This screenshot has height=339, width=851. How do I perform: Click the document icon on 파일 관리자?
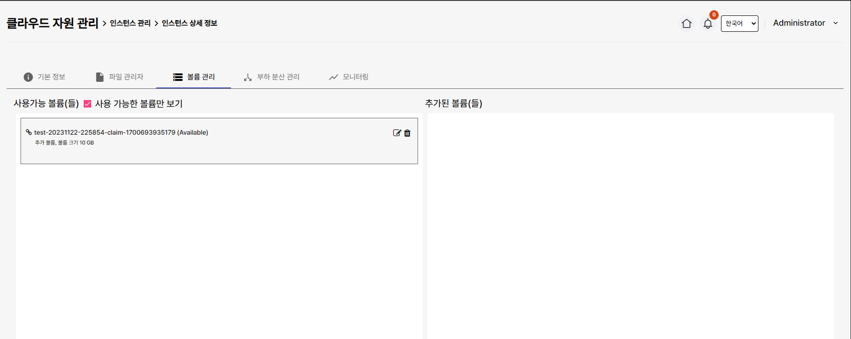click(x=100, y=77)
